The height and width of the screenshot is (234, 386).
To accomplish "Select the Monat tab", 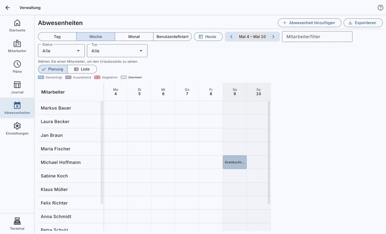I will pyautogui.click(x=134, y=37).
